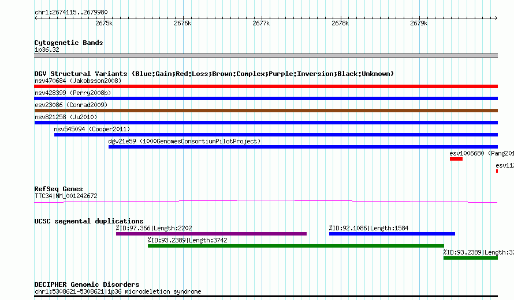Click the long green segmental duplication bar
The image size is (514, 300).
[x=296, y=246]
